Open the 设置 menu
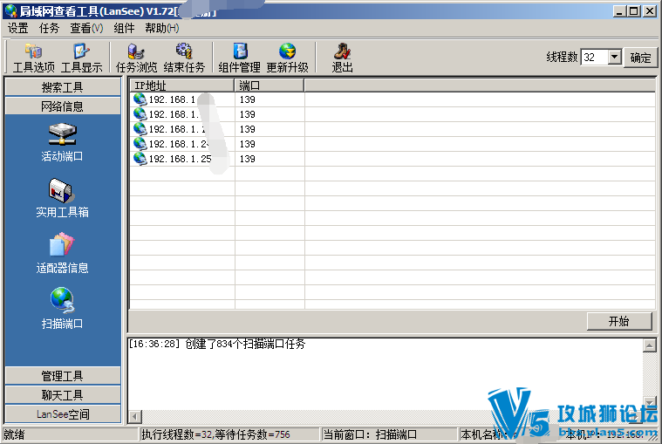The height and width of the screenshot is (444, 662). pyautogui.click(x=17, y=28)
